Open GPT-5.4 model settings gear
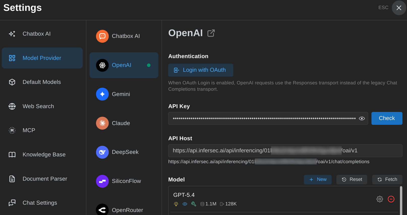Image resolution: width=407 pixels, height=215 pixels. [x=380, y=199]
